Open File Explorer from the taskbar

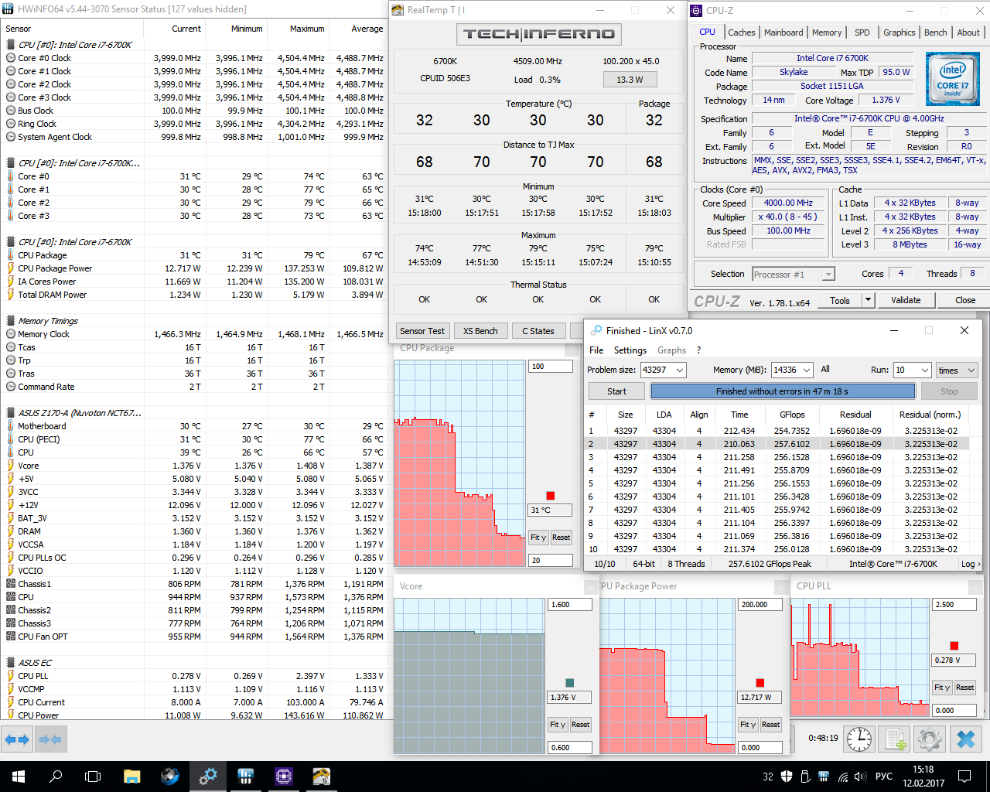tap(131, 777)
